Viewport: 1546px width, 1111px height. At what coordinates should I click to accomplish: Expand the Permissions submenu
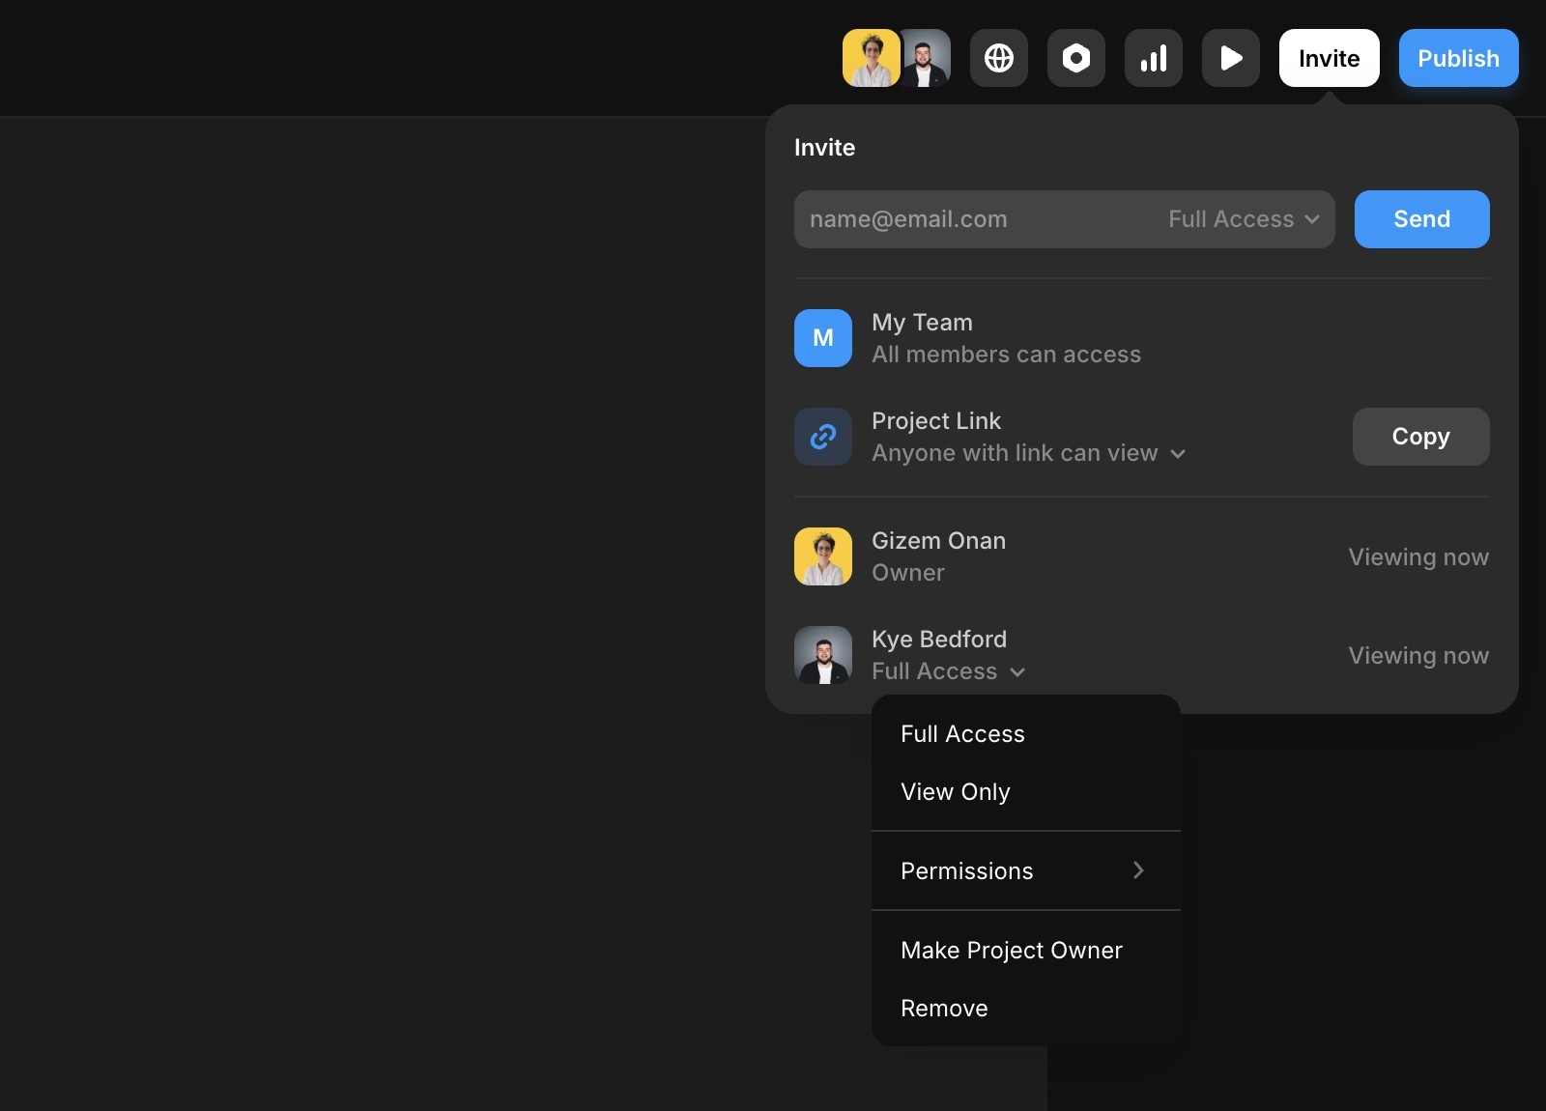(x=1026, y=870)
